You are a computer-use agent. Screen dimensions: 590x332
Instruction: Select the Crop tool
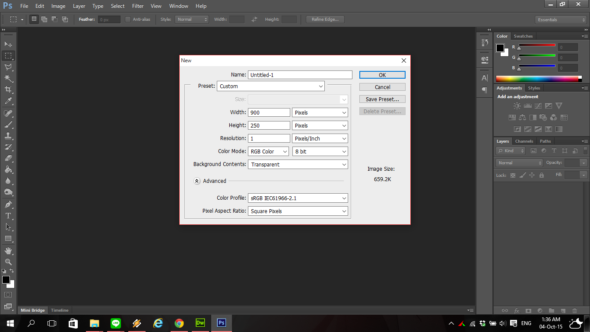coord(8,89)
